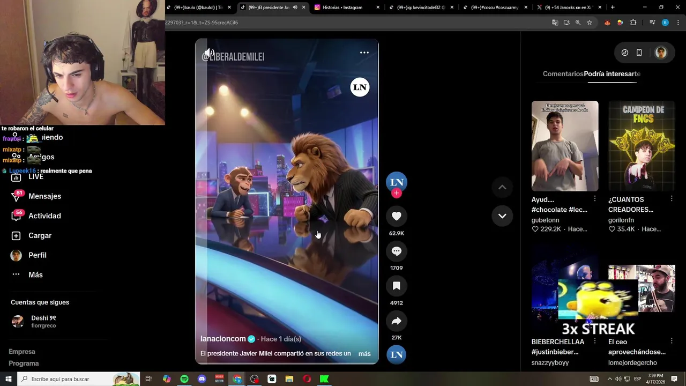The width and height of the screenshot is (686, 386).
Task: Open Discord from the taskbar
Action: click(x=202, y=379)
